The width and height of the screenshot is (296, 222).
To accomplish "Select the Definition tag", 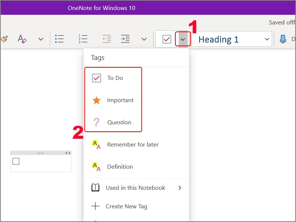I will 136,167.
